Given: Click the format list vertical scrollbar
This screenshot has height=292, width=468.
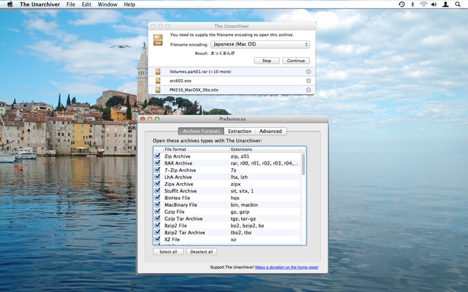Looking at the screenshot, I should 303,165.
